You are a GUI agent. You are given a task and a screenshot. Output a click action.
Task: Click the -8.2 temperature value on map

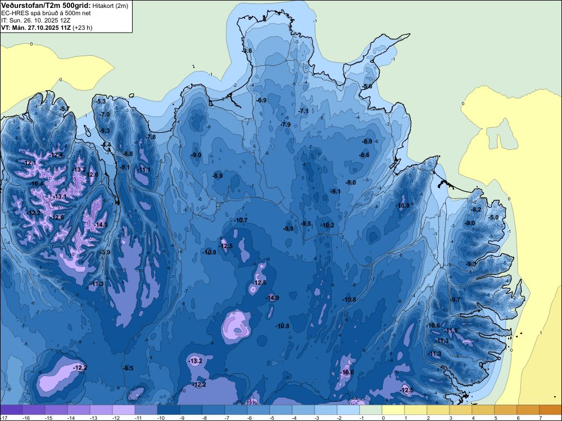(x=476, y=209)
